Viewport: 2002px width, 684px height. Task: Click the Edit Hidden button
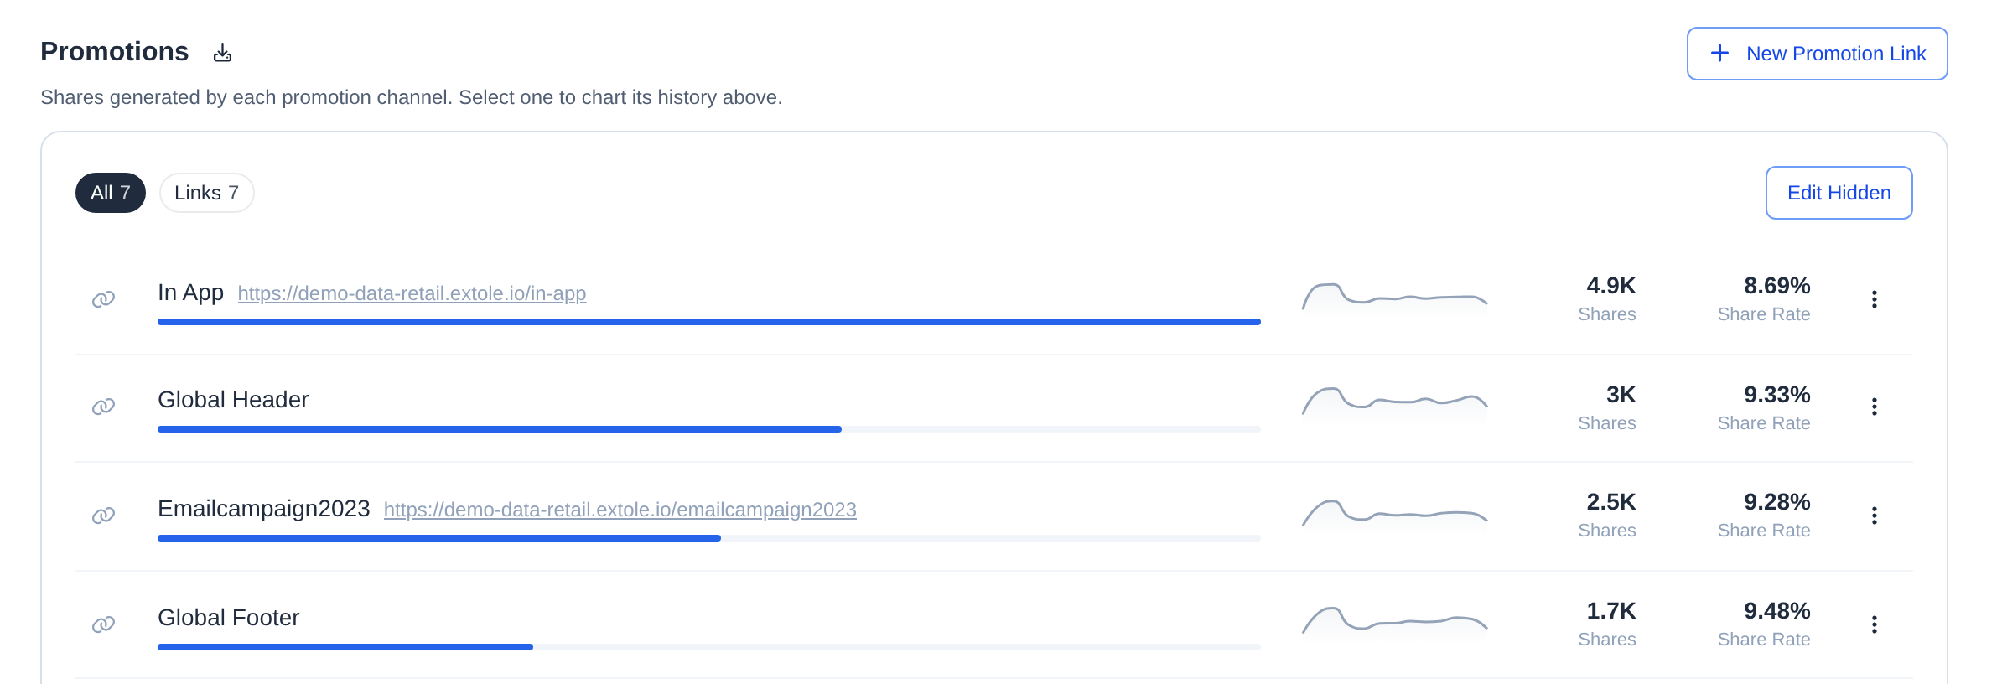1839,193
